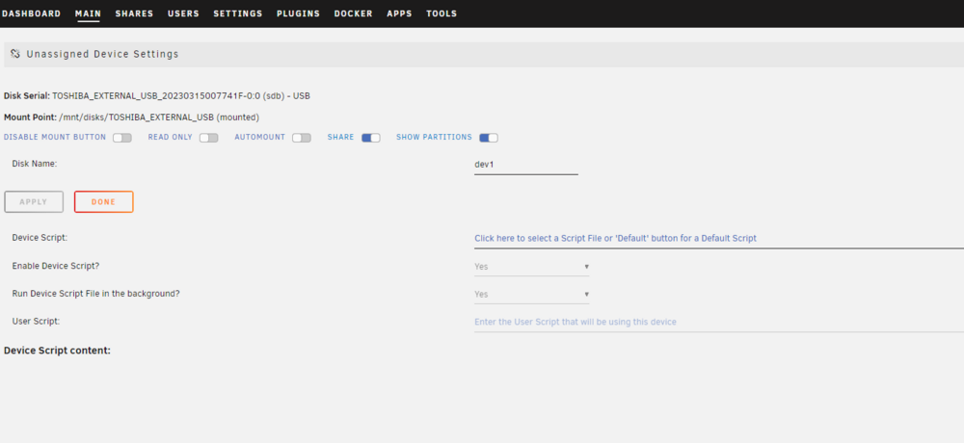Open the Shares menu

coord(134,13)
